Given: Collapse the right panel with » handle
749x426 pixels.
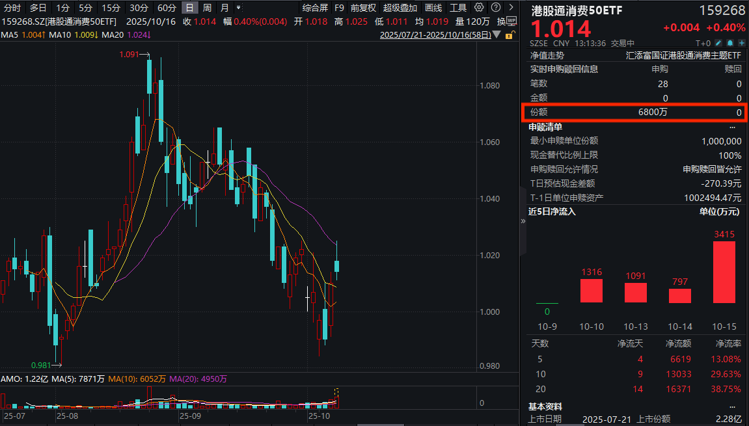Looking at the screenshot, I should (523, 221).
